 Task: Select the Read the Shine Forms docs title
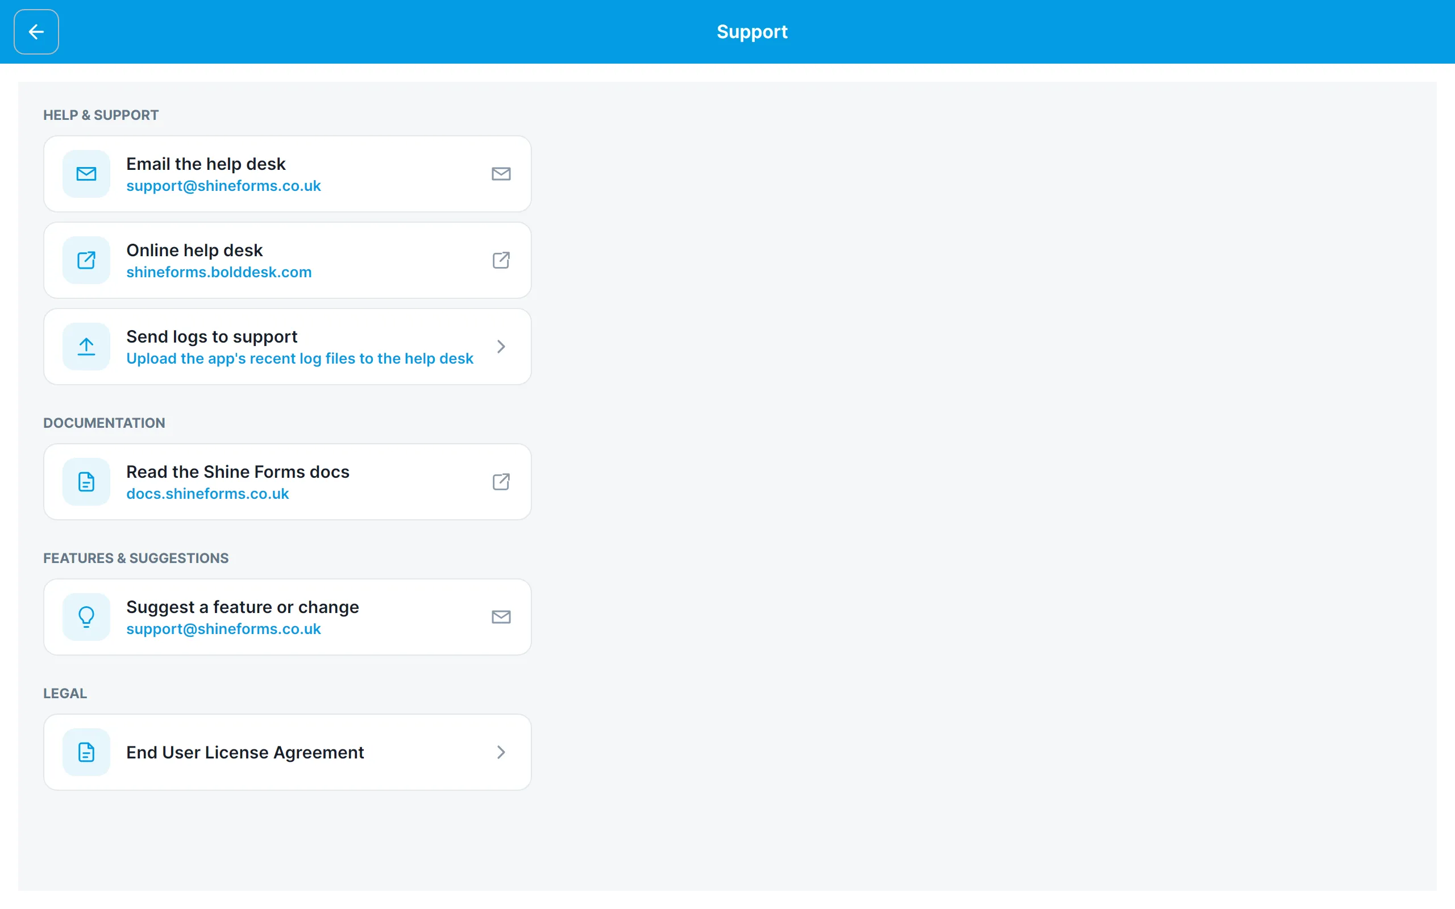click(238, 472)
